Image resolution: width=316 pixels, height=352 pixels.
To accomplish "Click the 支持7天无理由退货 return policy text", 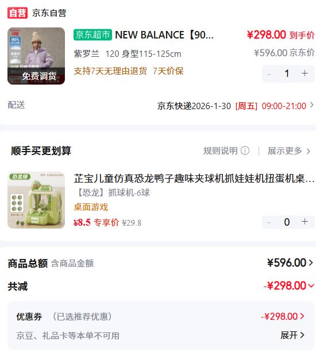I will pyautogui.click(x=110, y=71).
